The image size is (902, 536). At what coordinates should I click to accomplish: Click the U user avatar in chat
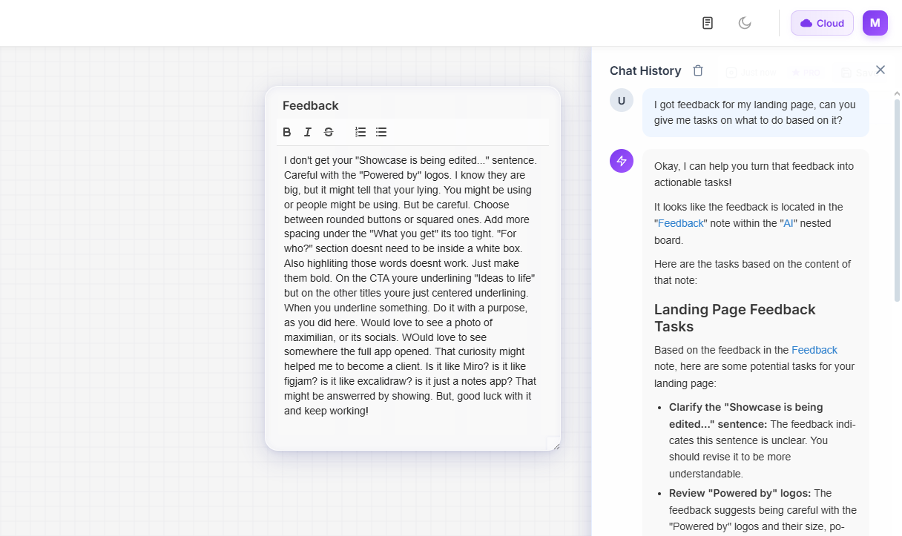pyautogui.click(x=622, y=100)
